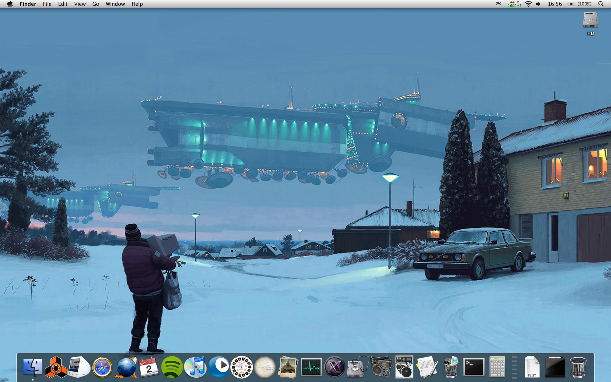This screenshot has width=611, height=382.
Task: Open the vintage boombox radio icon
Action: pyautogui.click(x=381, y=367)
